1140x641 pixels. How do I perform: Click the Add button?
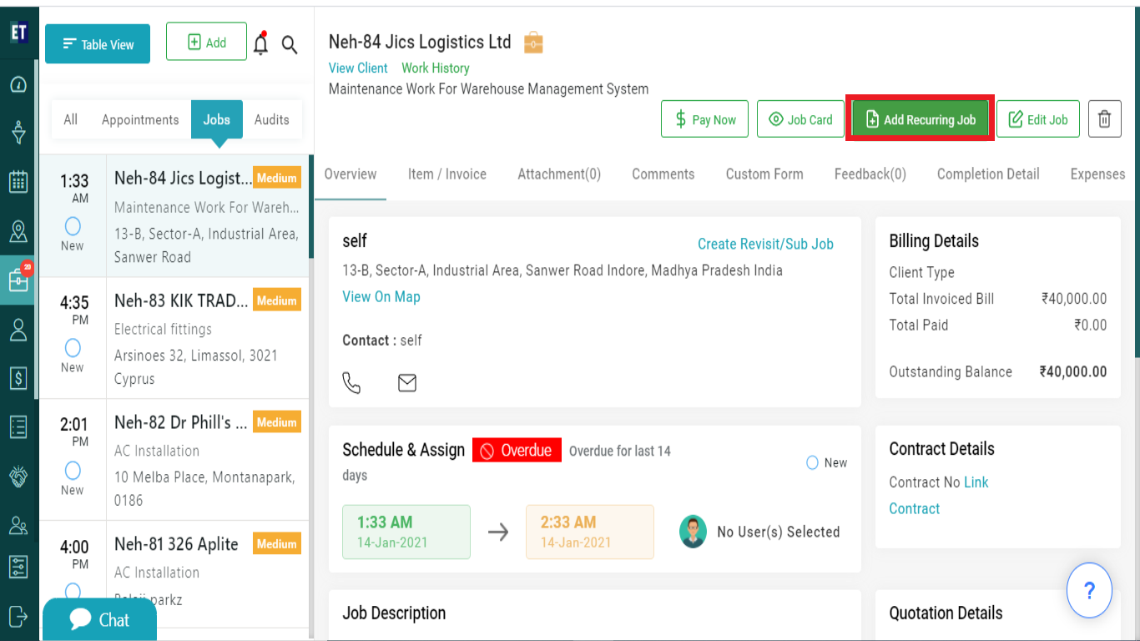tap(206, 42)
